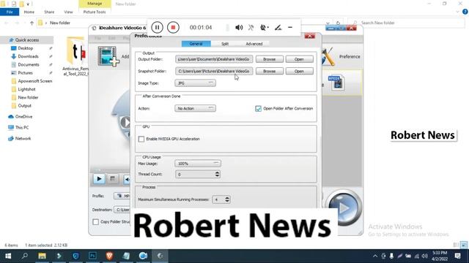Screen dimensions: 469x263
Task: Toggle Open Folder After Conversion checkbox
Action: tap(258, 109)
